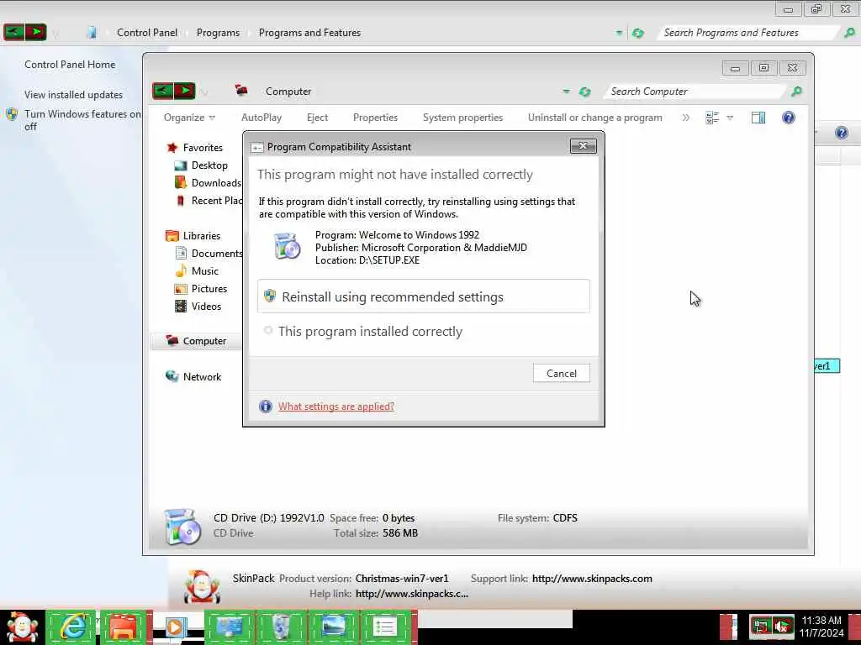Open recent pages dropdown in Computer window

click(x=204, y=92)
